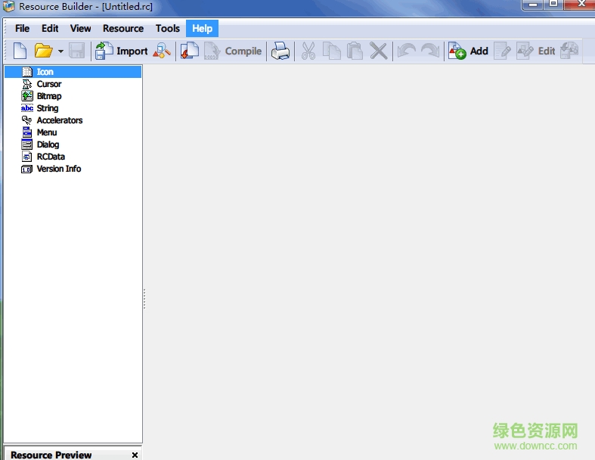This screenshot has height=460, width=595.
Task: Open the Help menu
Action: coord(202,29)
